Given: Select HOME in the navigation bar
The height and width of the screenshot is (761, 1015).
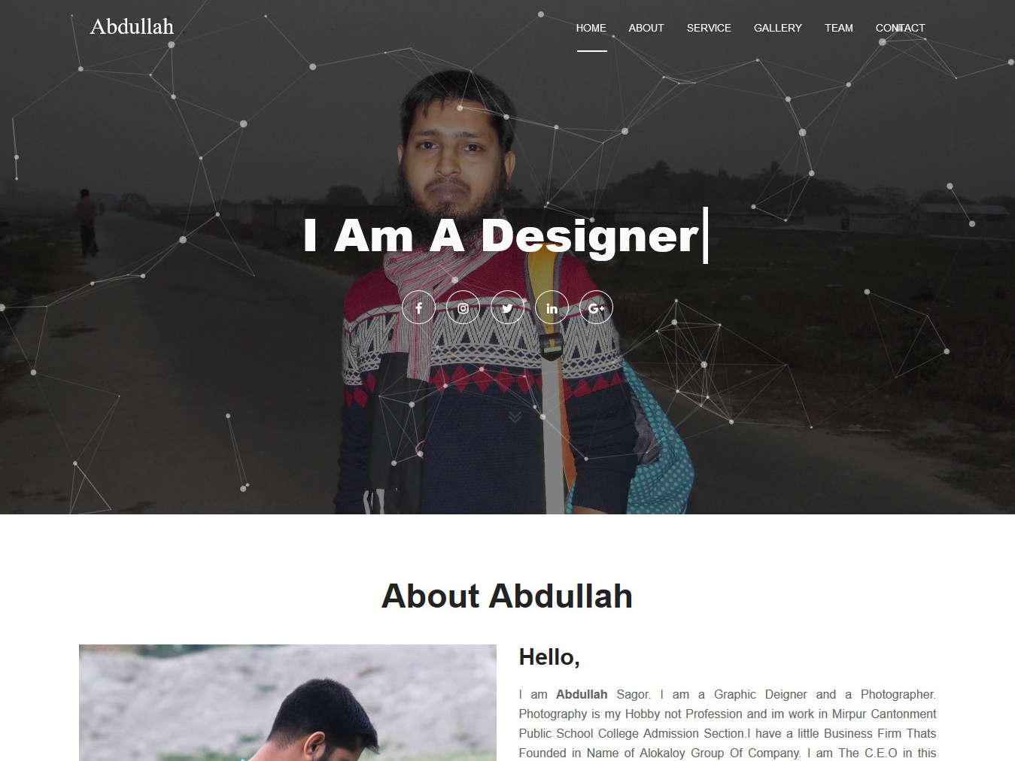Looking at the screenshot, I should tap(591, 28).
